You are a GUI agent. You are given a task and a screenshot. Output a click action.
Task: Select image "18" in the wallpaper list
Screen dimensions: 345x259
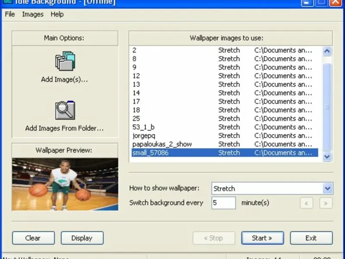coord(225,110)
